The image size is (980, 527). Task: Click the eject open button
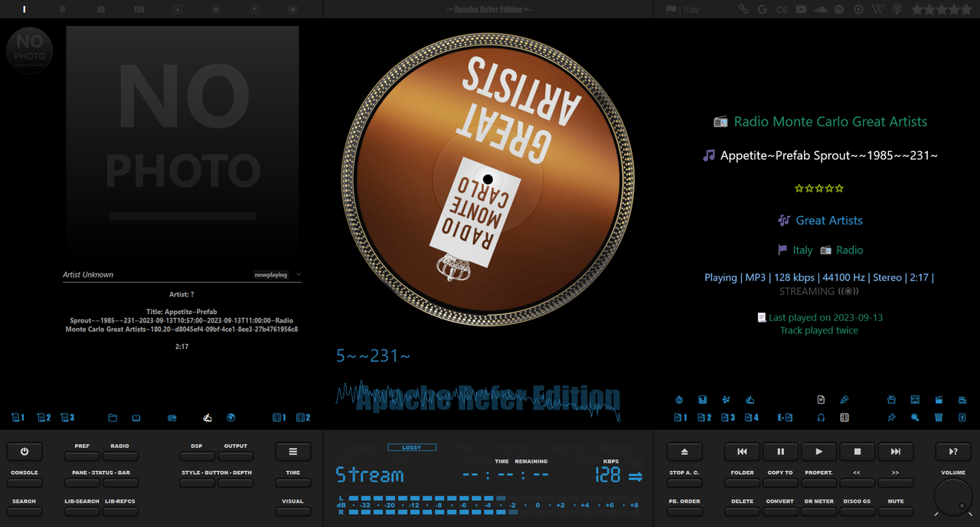coord(684,452)
